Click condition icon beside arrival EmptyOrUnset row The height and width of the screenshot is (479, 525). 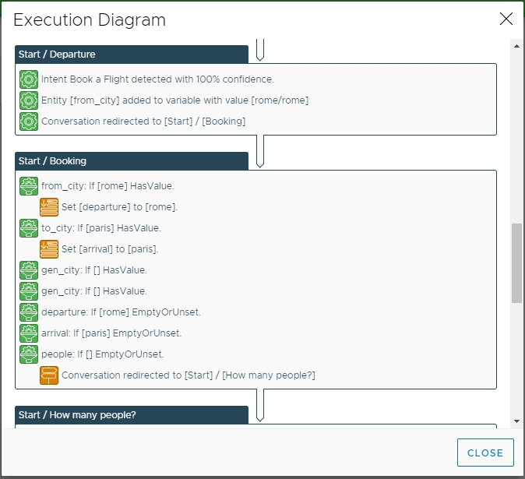[29, 333]
